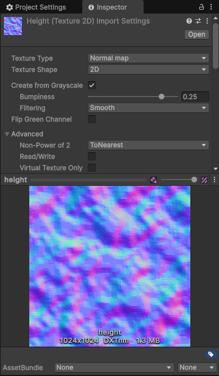Open import settings header more options menu
Screen dimensions: 219x376
pyautogui.click(x=207, y=21)
